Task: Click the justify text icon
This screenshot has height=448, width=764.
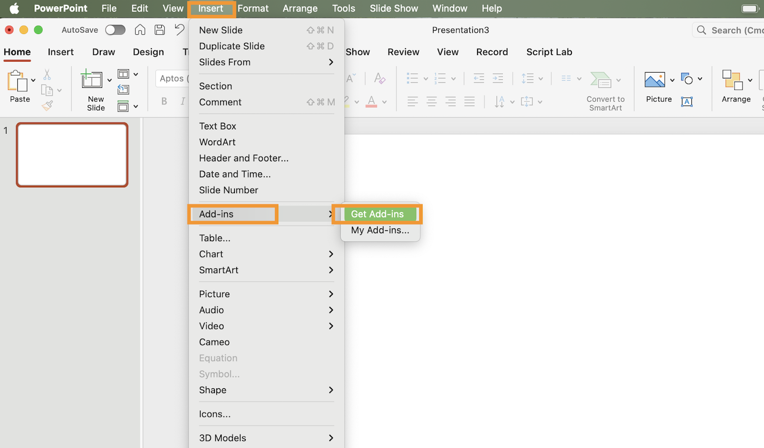Action: (x=469, y=101)
